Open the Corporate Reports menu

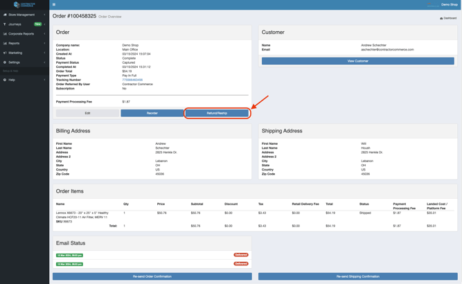pos(24,34)
